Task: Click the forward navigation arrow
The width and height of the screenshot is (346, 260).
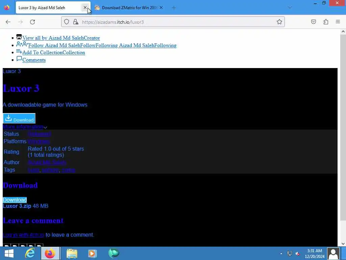Action: pos(20,22)
